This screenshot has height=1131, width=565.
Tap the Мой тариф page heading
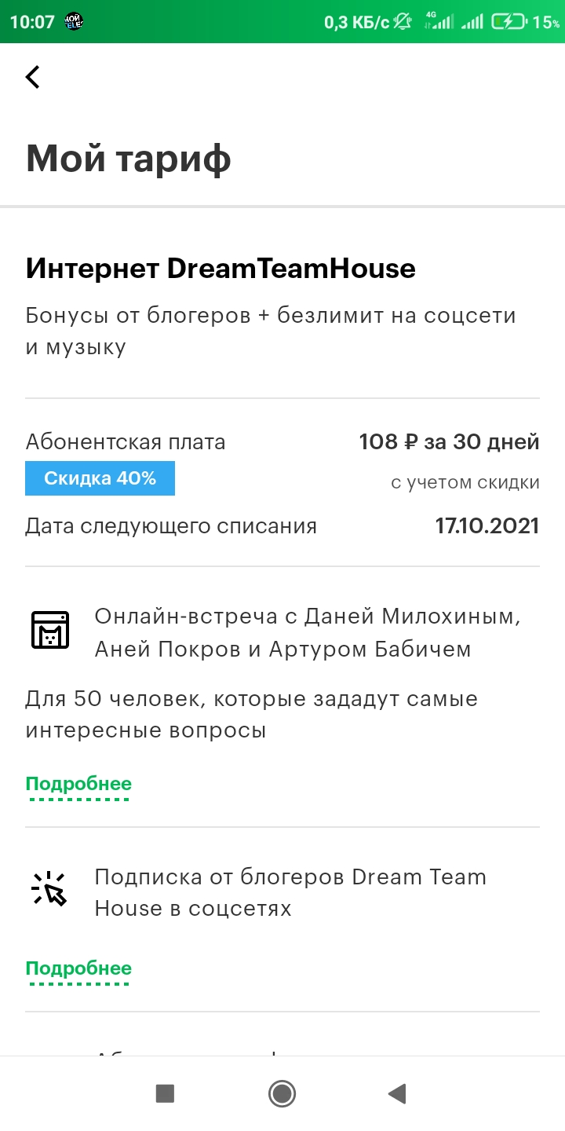pyautogui.click(x=129, y=159)
